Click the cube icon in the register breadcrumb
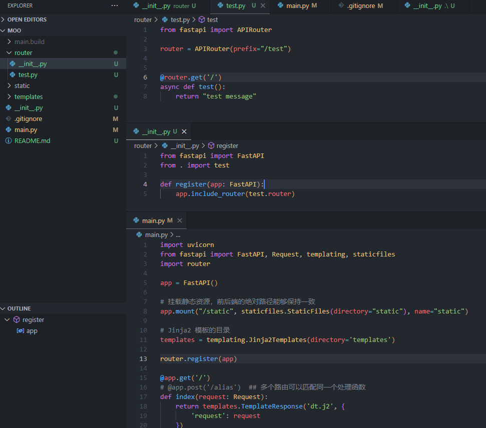Screen dimensions: 486x428 [211, 145]
